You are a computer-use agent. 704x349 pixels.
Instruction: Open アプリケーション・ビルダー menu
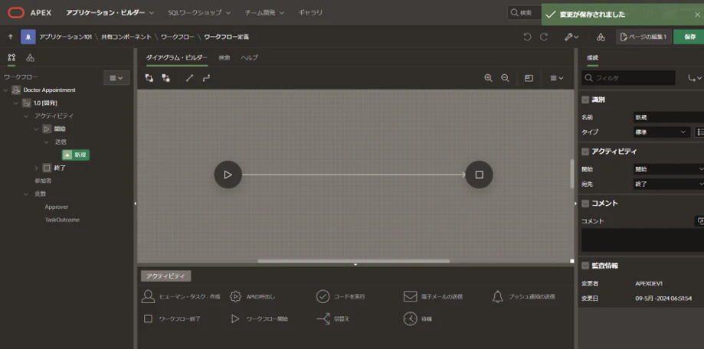point(110,13)
